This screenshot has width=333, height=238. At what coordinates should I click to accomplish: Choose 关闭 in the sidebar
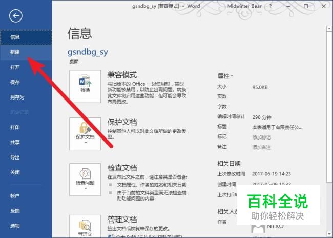click(26, 172)
